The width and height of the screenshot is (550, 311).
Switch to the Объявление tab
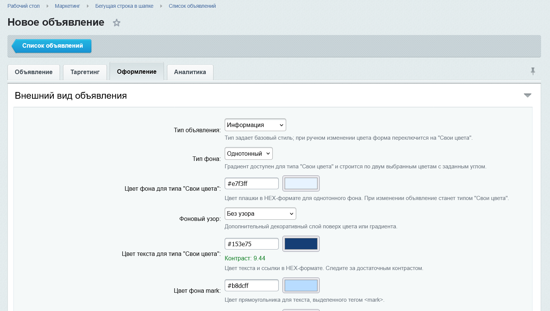(34, 72)
